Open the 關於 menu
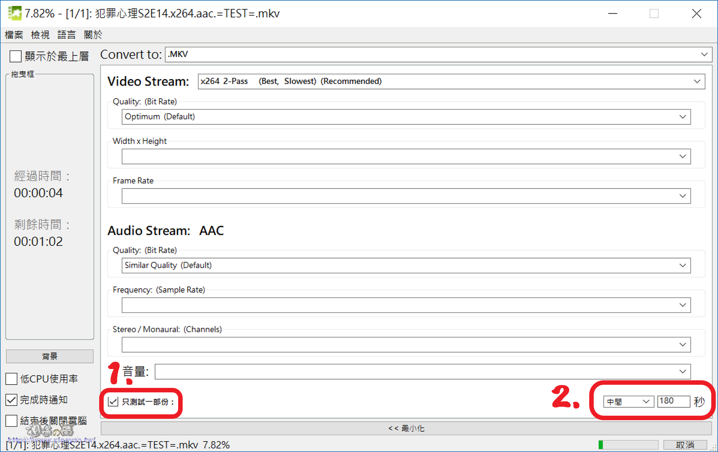 93,35
